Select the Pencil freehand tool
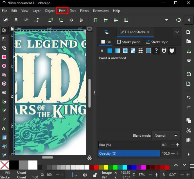This screenshot has height=179, width=194. (x=4, y=110)
